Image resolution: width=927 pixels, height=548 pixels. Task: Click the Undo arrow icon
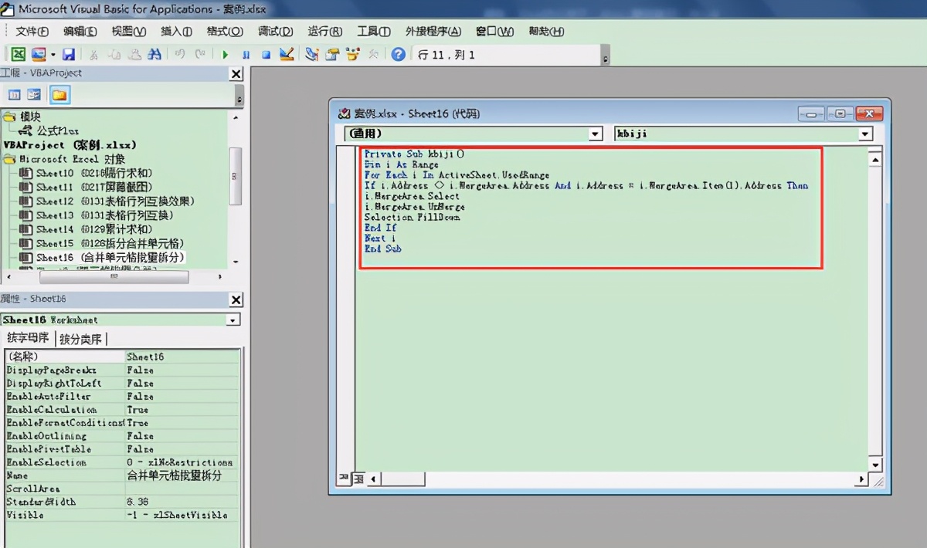coord(180,54)
